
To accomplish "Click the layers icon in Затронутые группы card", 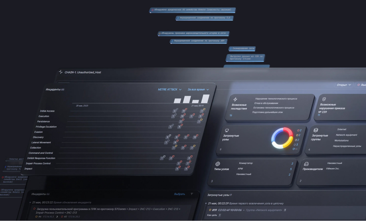I will (x=316, y=130).
